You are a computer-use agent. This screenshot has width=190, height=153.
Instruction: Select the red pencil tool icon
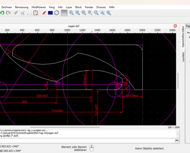pyautogui.click(x=44, y=13)
